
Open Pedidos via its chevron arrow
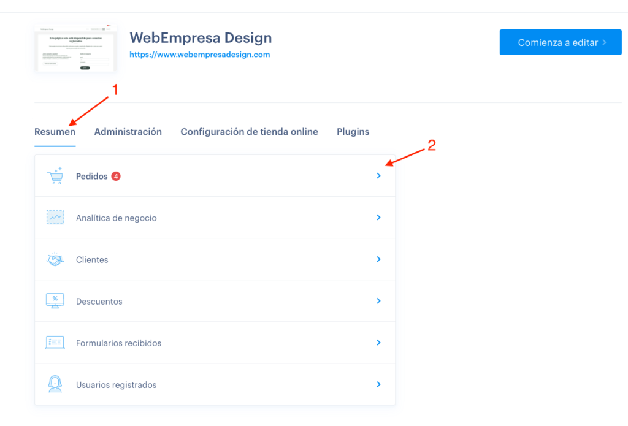pyautogui.click(x=378, y=176)
